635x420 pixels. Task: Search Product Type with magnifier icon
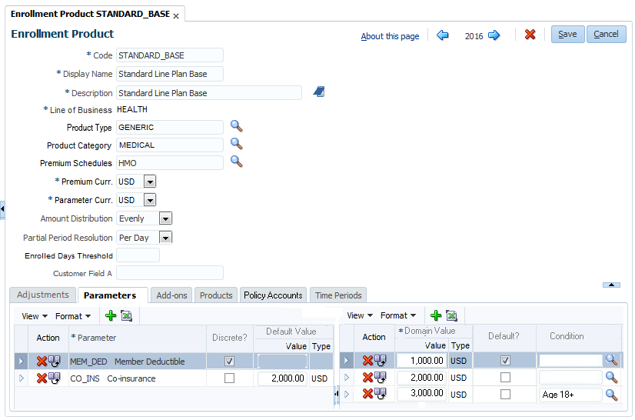[x=237, y=126]
